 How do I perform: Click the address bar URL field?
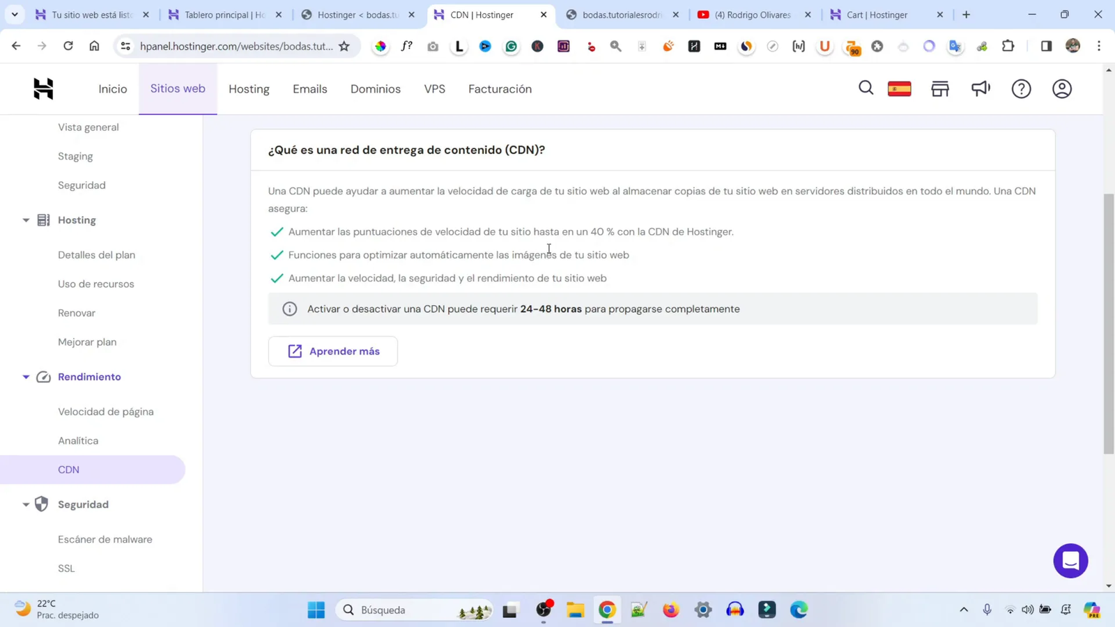(x=236, y=46)
